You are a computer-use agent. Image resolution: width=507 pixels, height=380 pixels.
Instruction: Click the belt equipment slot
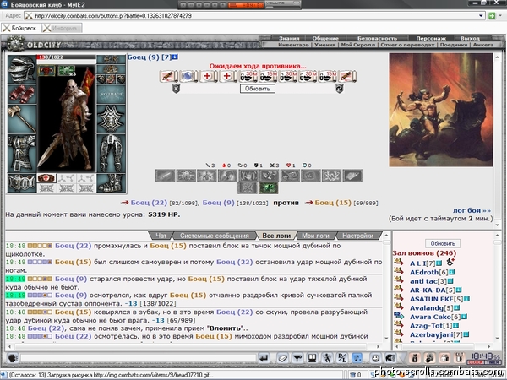coord(22,183)
